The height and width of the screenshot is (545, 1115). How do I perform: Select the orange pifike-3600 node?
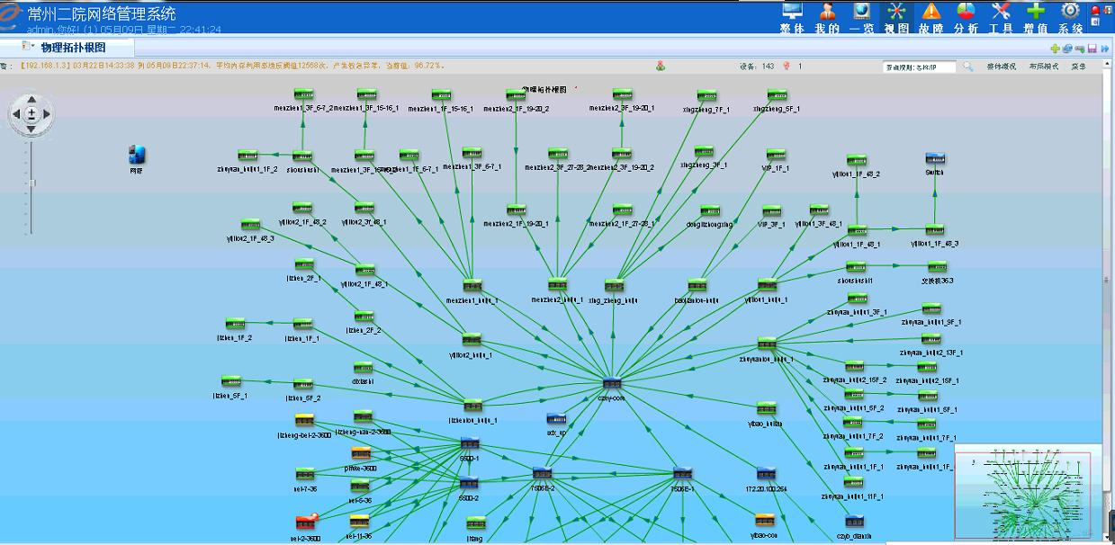pos(360,453)
